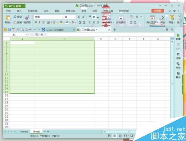This screenshot has width=186, height=141.
Task: Click the open folder icon
Action: point(6,30)
